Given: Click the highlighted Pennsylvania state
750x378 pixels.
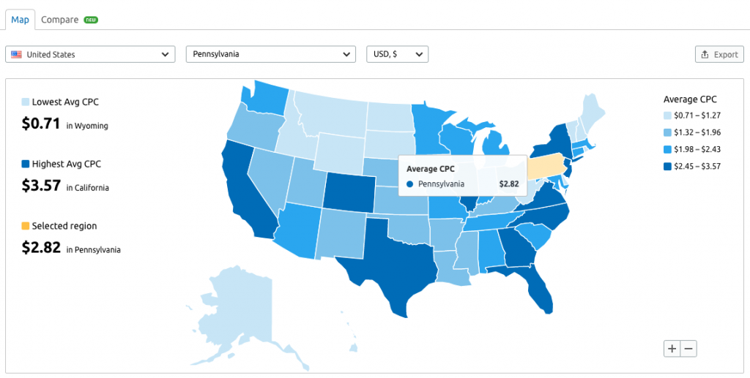Looking at the screenshot, I should [548, 165].
